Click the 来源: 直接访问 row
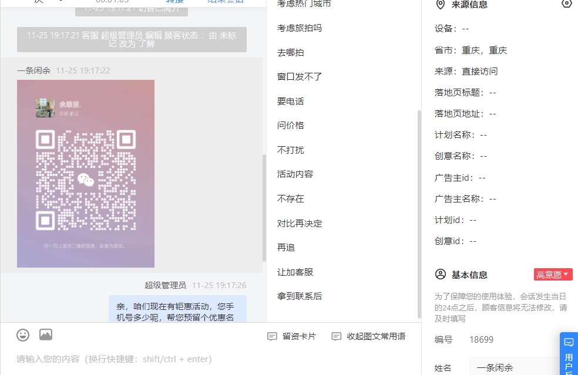This screenshot has width=578, height=375. (466, 72)
